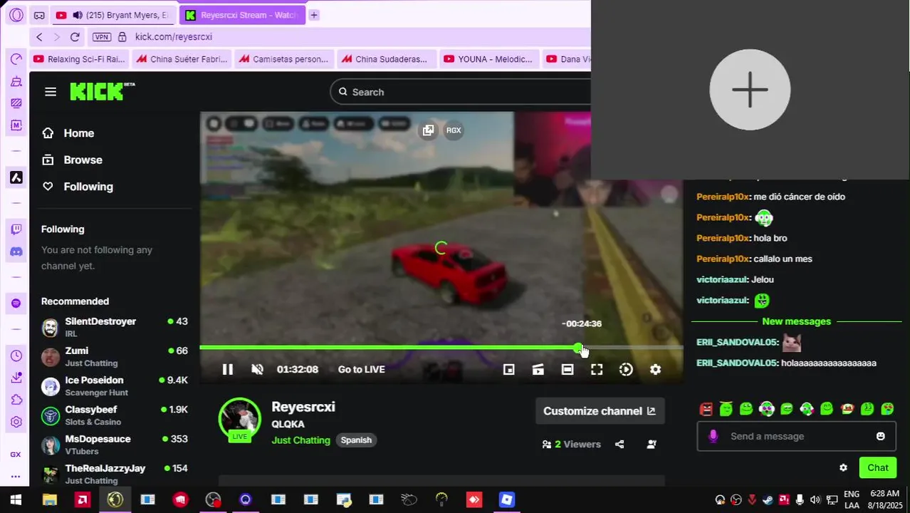Enable mini player mode
This screenshot has height=513, width=910.
coord(508,369)
